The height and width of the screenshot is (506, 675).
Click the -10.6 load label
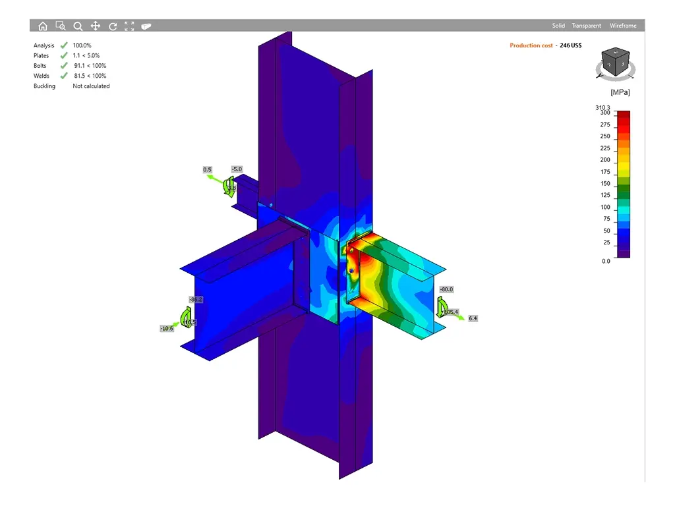(x=167, y=328)
